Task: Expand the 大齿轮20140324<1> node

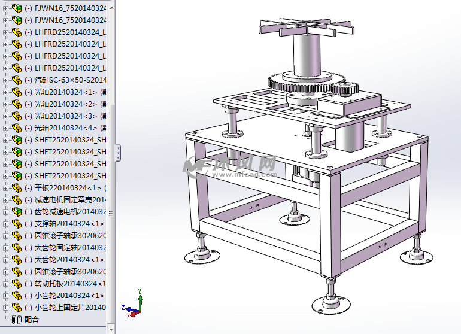Action: tap(5, 260)
